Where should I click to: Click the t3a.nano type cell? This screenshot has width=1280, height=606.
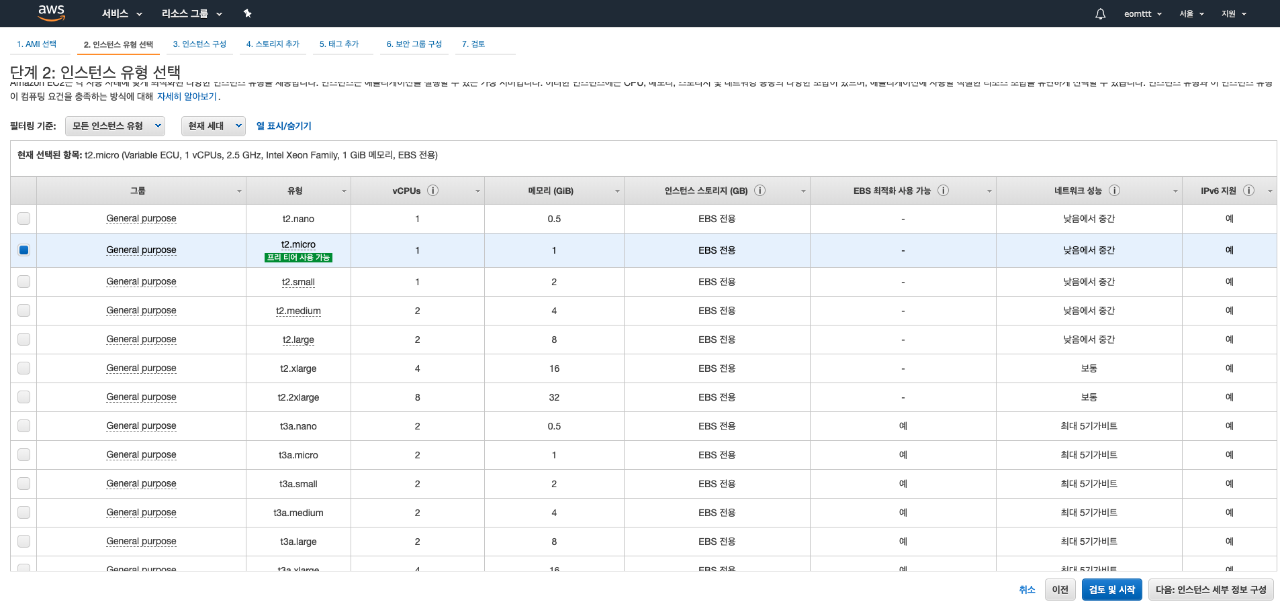298,426
